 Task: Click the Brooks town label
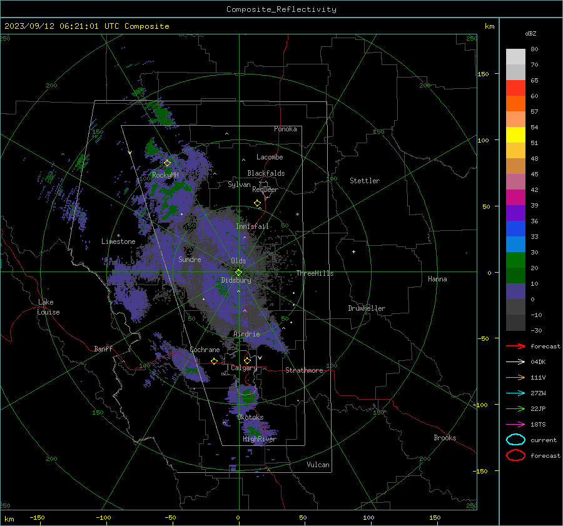tap(445, 438)
